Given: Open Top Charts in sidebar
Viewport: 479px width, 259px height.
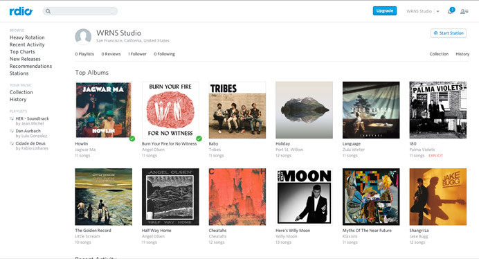Looking at the screenshot, I should click(x=22, y=52).
